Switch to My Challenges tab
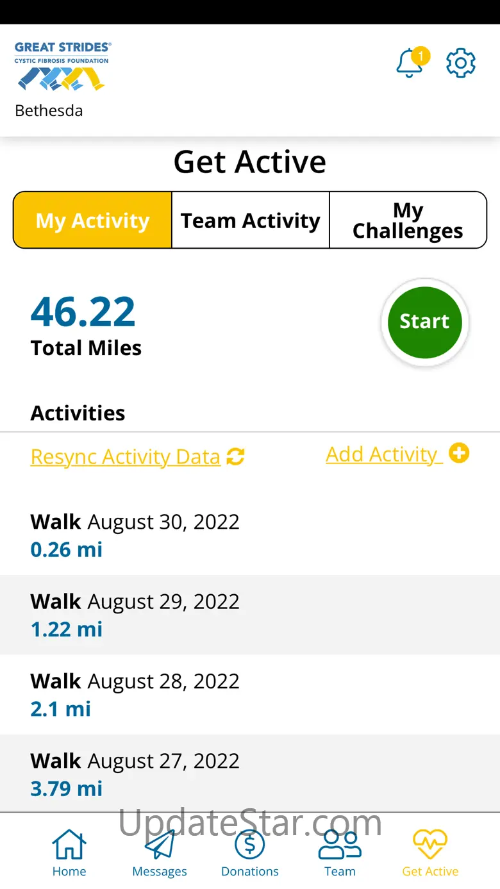Viewport: 500px width, 889px height. [x=408, y=220]
